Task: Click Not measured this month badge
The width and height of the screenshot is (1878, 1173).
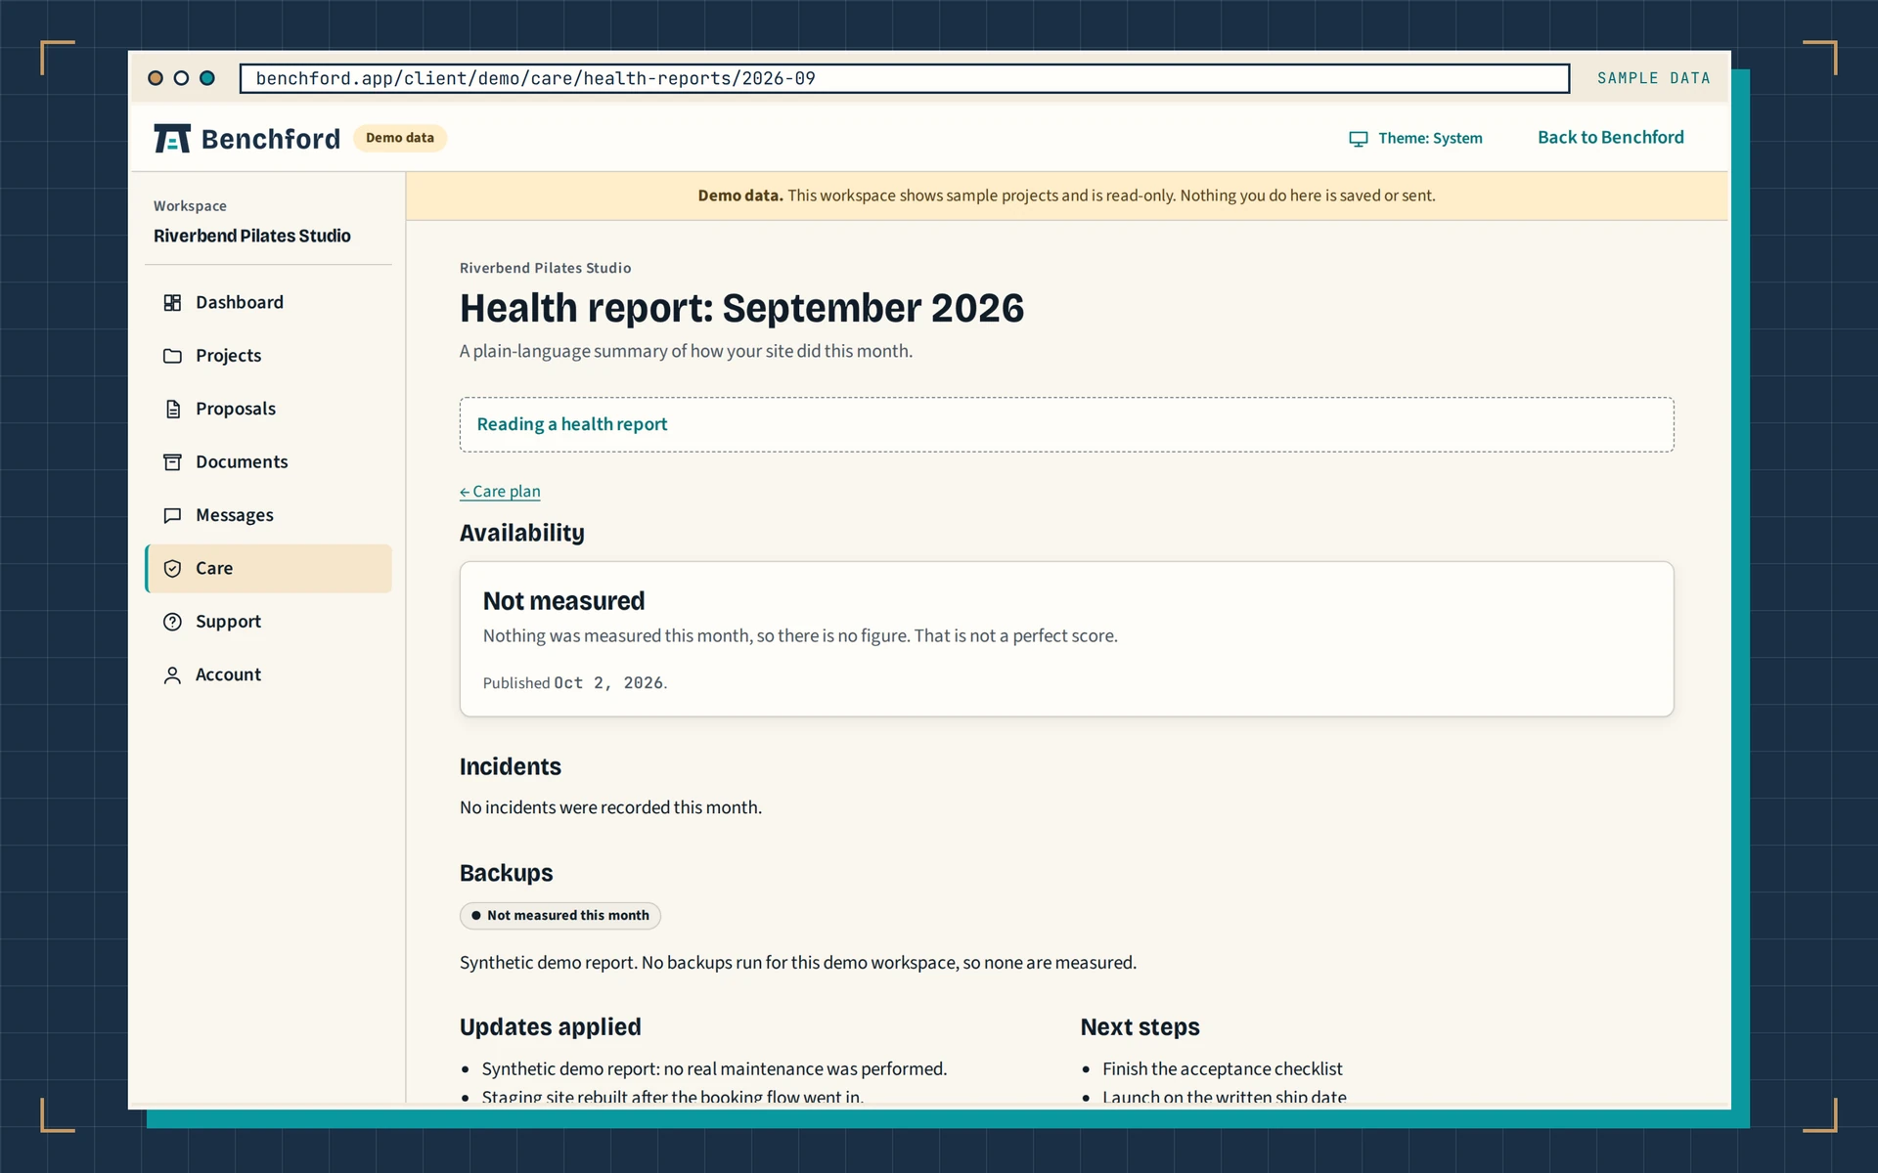Action: (560, 916)
